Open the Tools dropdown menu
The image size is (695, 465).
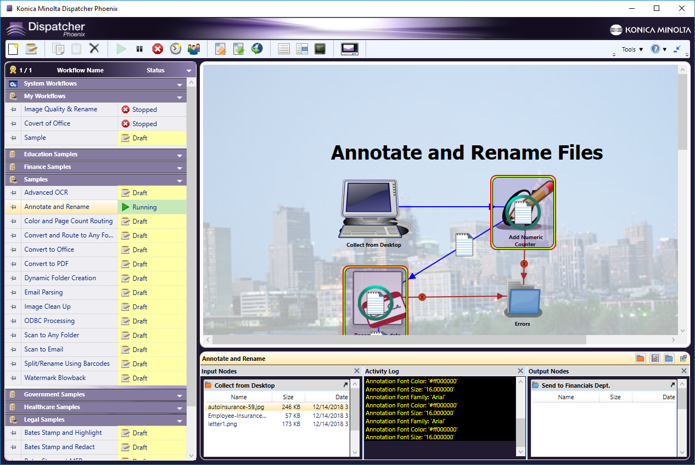(632, 49)
